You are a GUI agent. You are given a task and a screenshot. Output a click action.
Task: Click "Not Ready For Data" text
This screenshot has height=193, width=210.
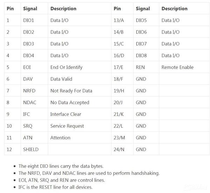click(x=71, y=91)
